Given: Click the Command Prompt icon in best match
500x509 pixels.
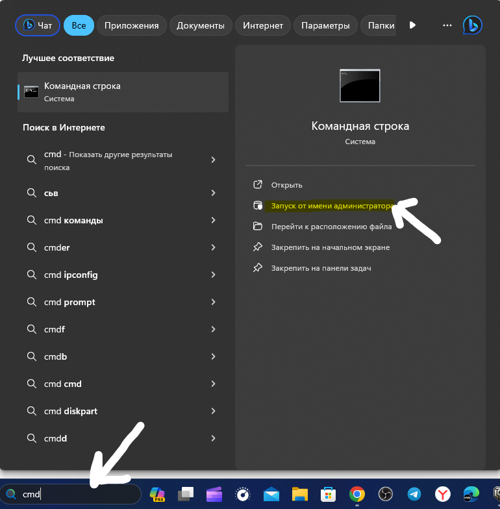Looking at the screenshot, I should coord(31,92).
